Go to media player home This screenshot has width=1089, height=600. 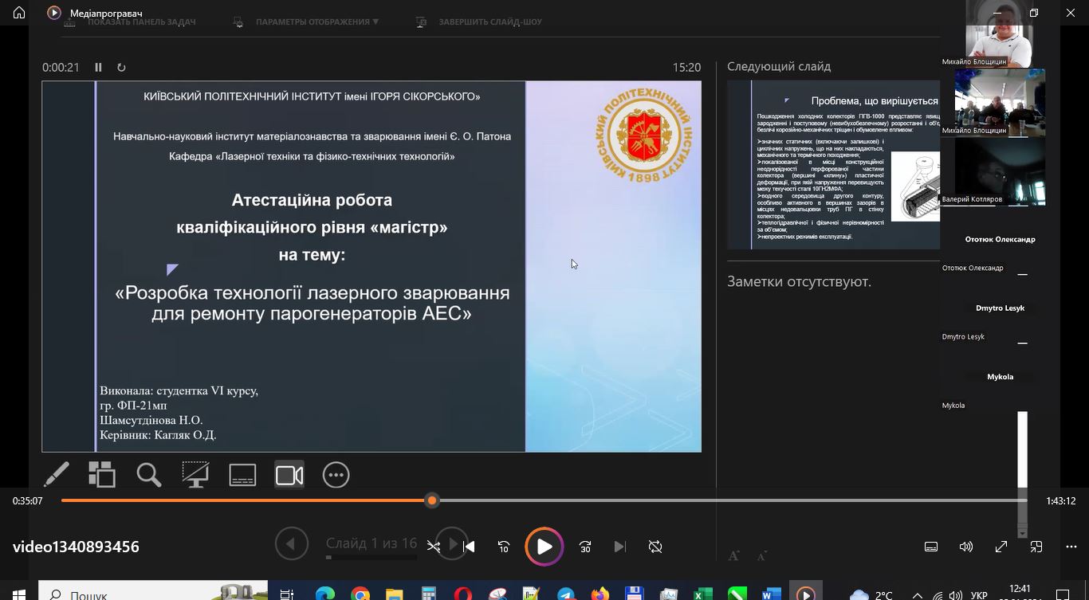click(19, 13)
